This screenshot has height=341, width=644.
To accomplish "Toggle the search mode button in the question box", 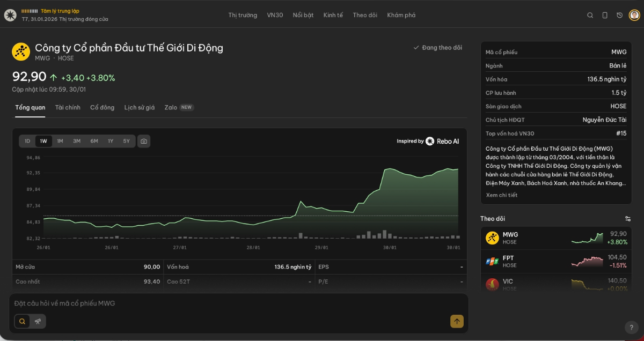I will 21,321.
